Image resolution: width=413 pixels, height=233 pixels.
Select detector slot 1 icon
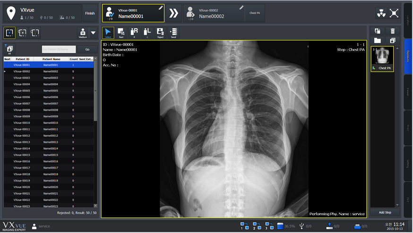pos(9,33)
